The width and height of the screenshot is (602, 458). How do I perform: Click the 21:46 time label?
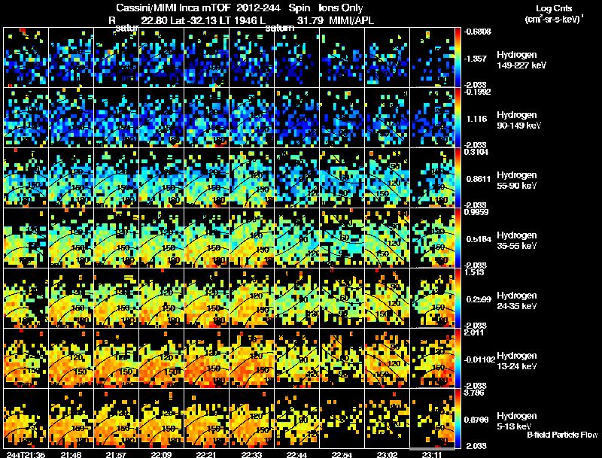pos(71,454)
